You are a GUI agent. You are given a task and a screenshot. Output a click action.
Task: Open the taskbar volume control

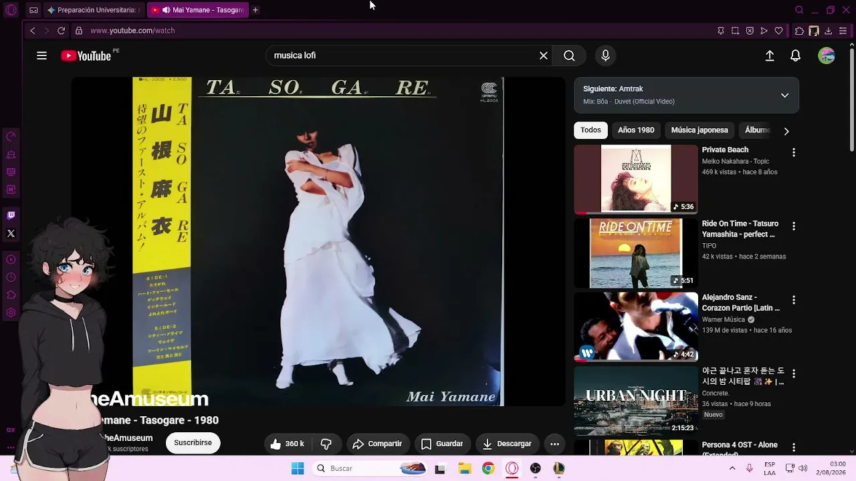click(x=803, y=468)
